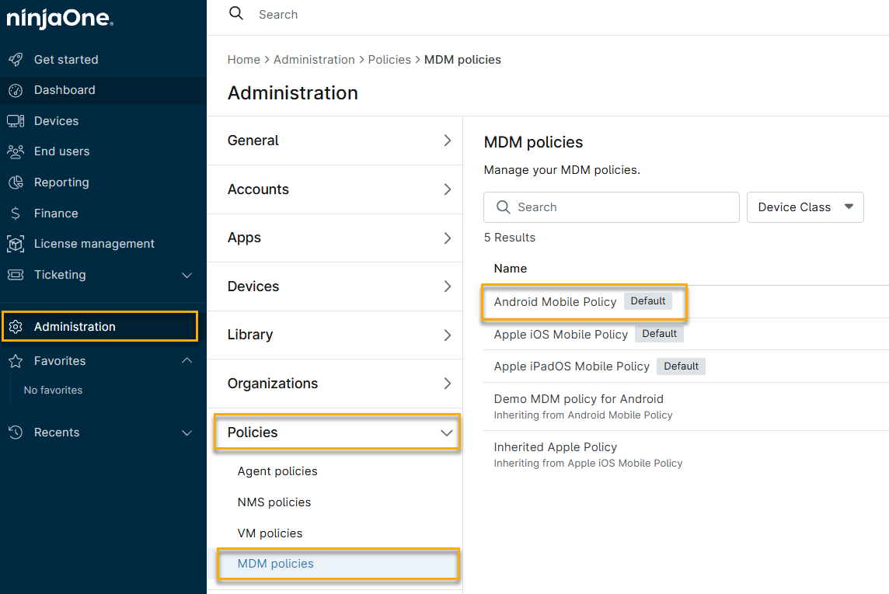This screenshot has width=889, height=594.
Task: Open the Reporting pie chart icon
Action: tap(16, 182)
